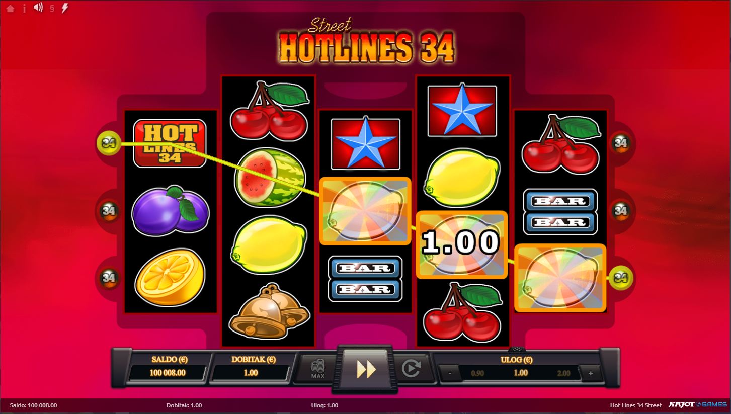Click the highlighted top-left 34 line marker
Screen dimensions: 731x414
[109, 143]
